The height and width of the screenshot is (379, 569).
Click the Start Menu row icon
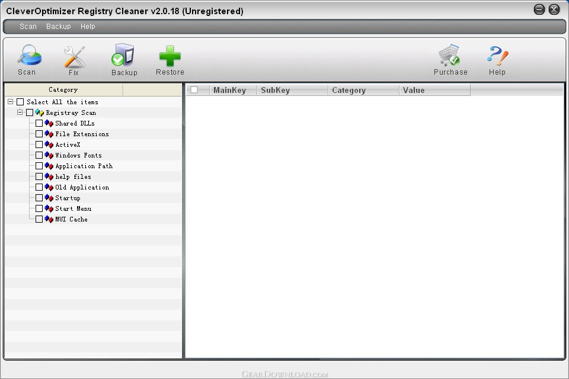[49, 208]
